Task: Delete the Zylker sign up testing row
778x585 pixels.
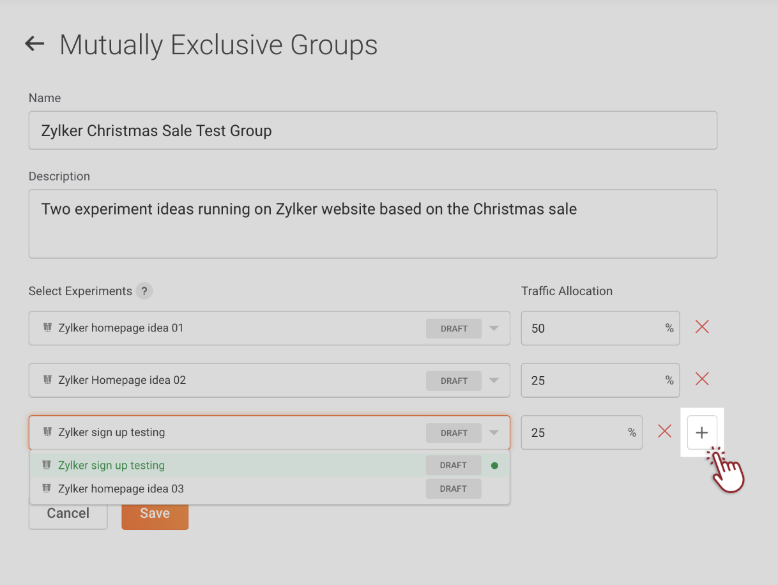Action: click(664, 432)
